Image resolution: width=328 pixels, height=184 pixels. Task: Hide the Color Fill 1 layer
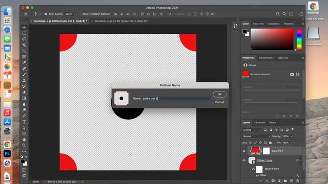(x=244, y=151)
